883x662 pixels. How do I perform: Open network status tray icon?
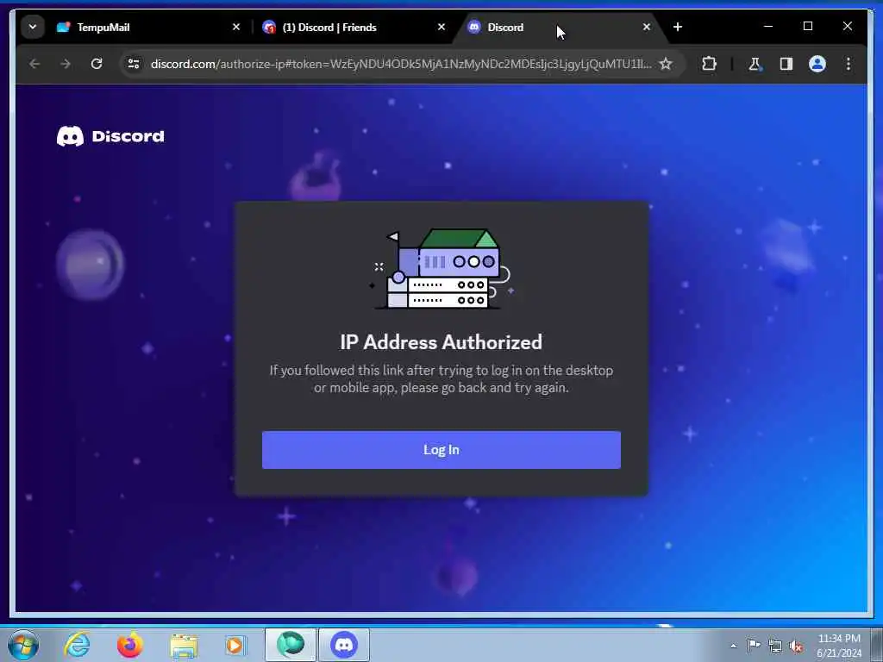coord(775,646)
